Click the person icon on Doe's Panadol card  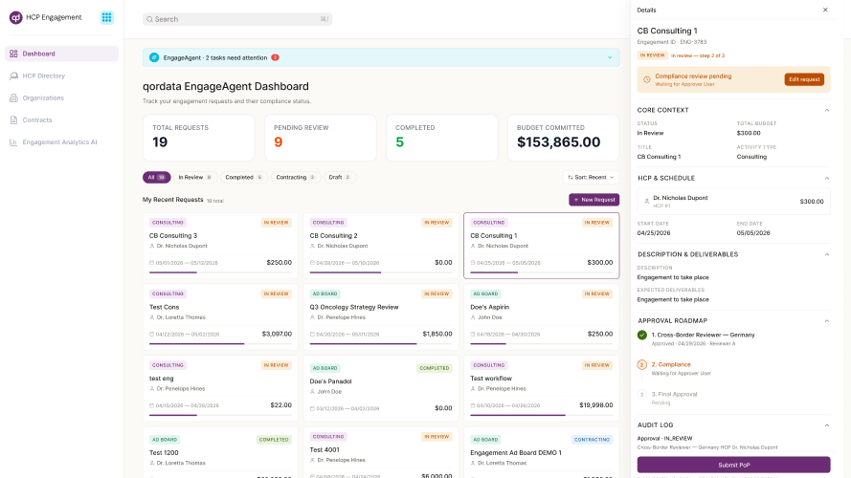pos(313,392)
